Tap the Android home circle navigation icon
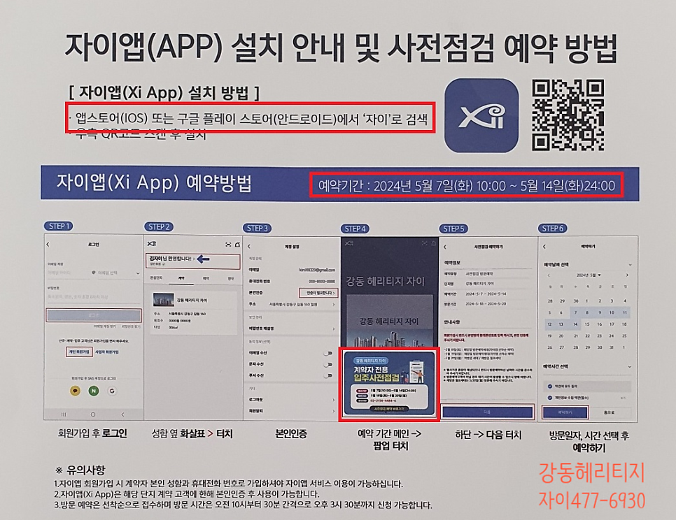 click(x=92, y=414)
